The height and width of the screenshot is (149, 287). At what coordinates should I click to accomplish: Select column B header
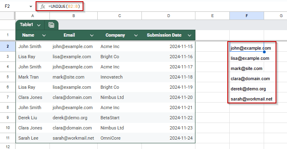click(x=74, y=16)
